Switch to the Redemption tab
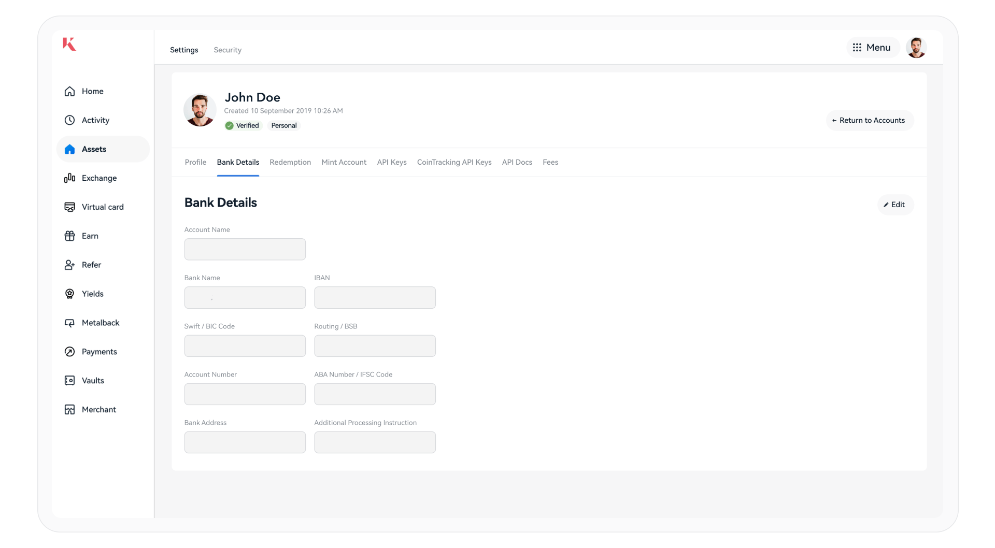 click(290, 162)
